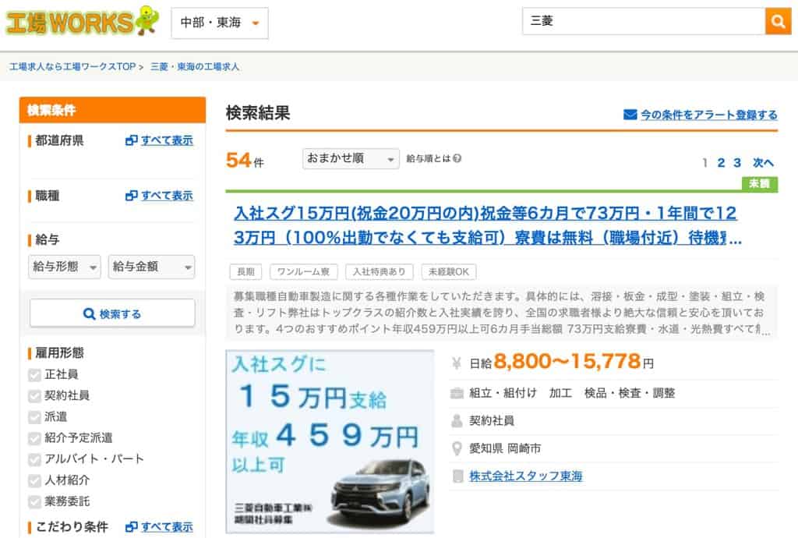Screen dimensions: 798x538
Task: Click the 未読 badge
Action: click(759, 184)
